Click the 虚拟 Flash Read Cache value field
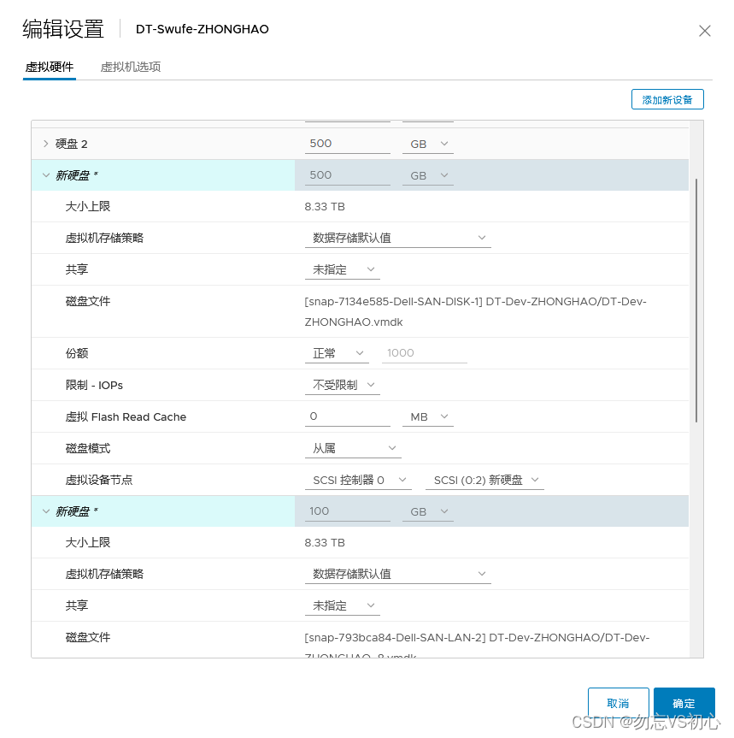This screenshot has height=738, width=734. tap(347, 416)
